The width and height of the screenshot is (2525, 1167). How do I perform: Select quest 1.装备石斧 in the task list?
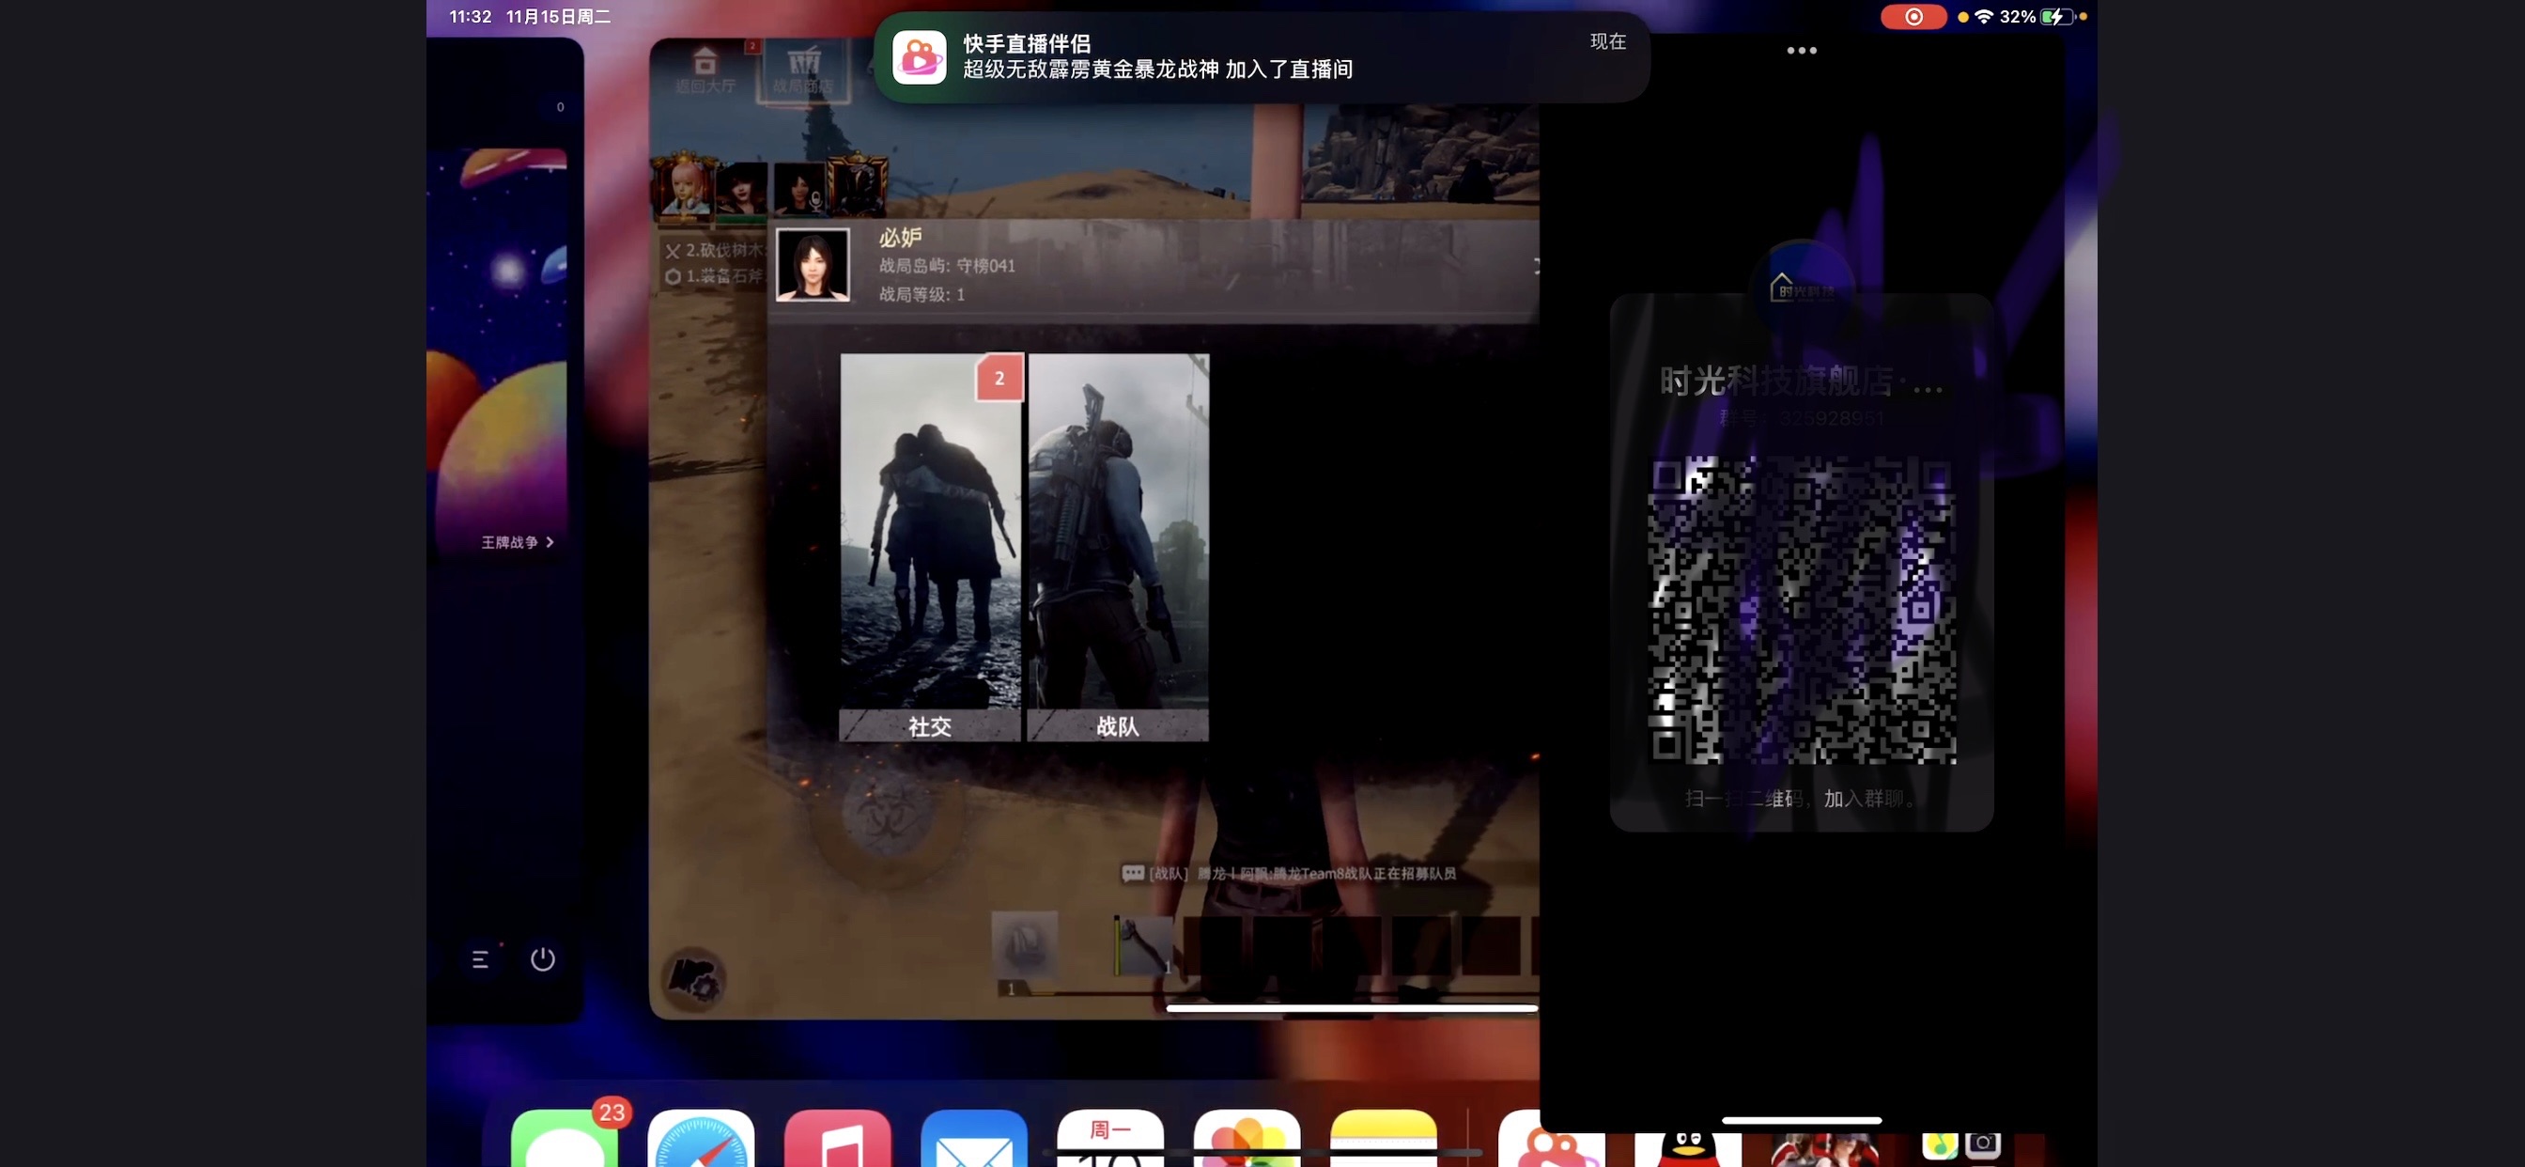pyautogui.click(x=715, y=276)
